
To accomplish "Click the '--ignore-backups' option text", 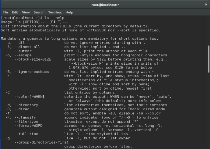I will [x=32, y=72].
